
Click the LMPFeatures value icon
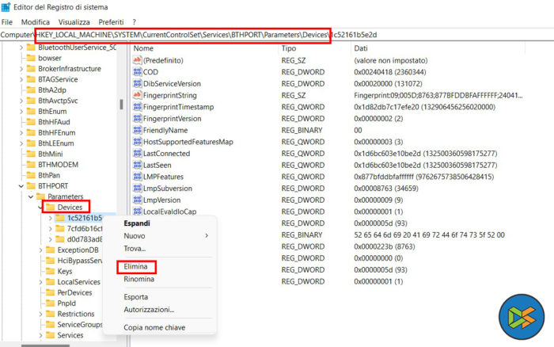click(137, 177)
